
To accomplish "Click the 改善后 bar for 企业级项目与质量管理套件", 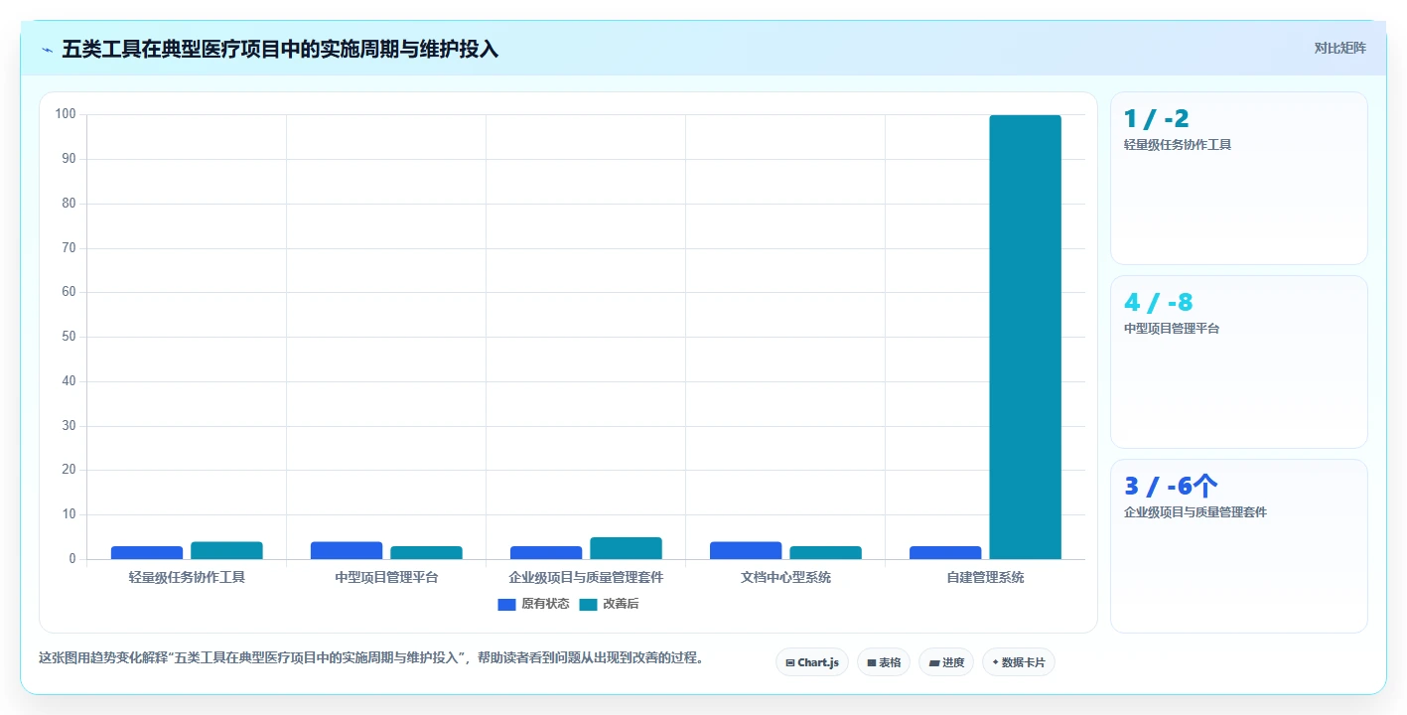I will [x=626, y=548].
